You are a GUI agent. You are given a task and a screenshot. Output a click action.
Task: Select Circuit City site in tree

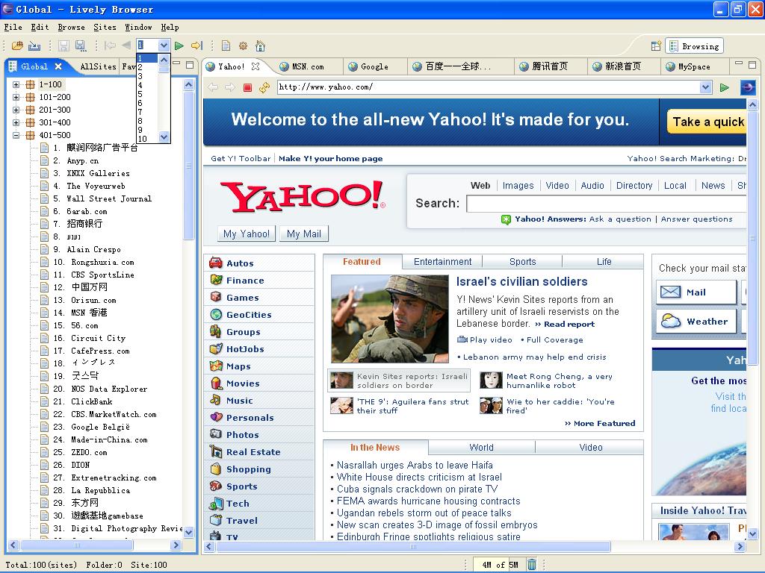pyautogui.click(x=98, y=338)
